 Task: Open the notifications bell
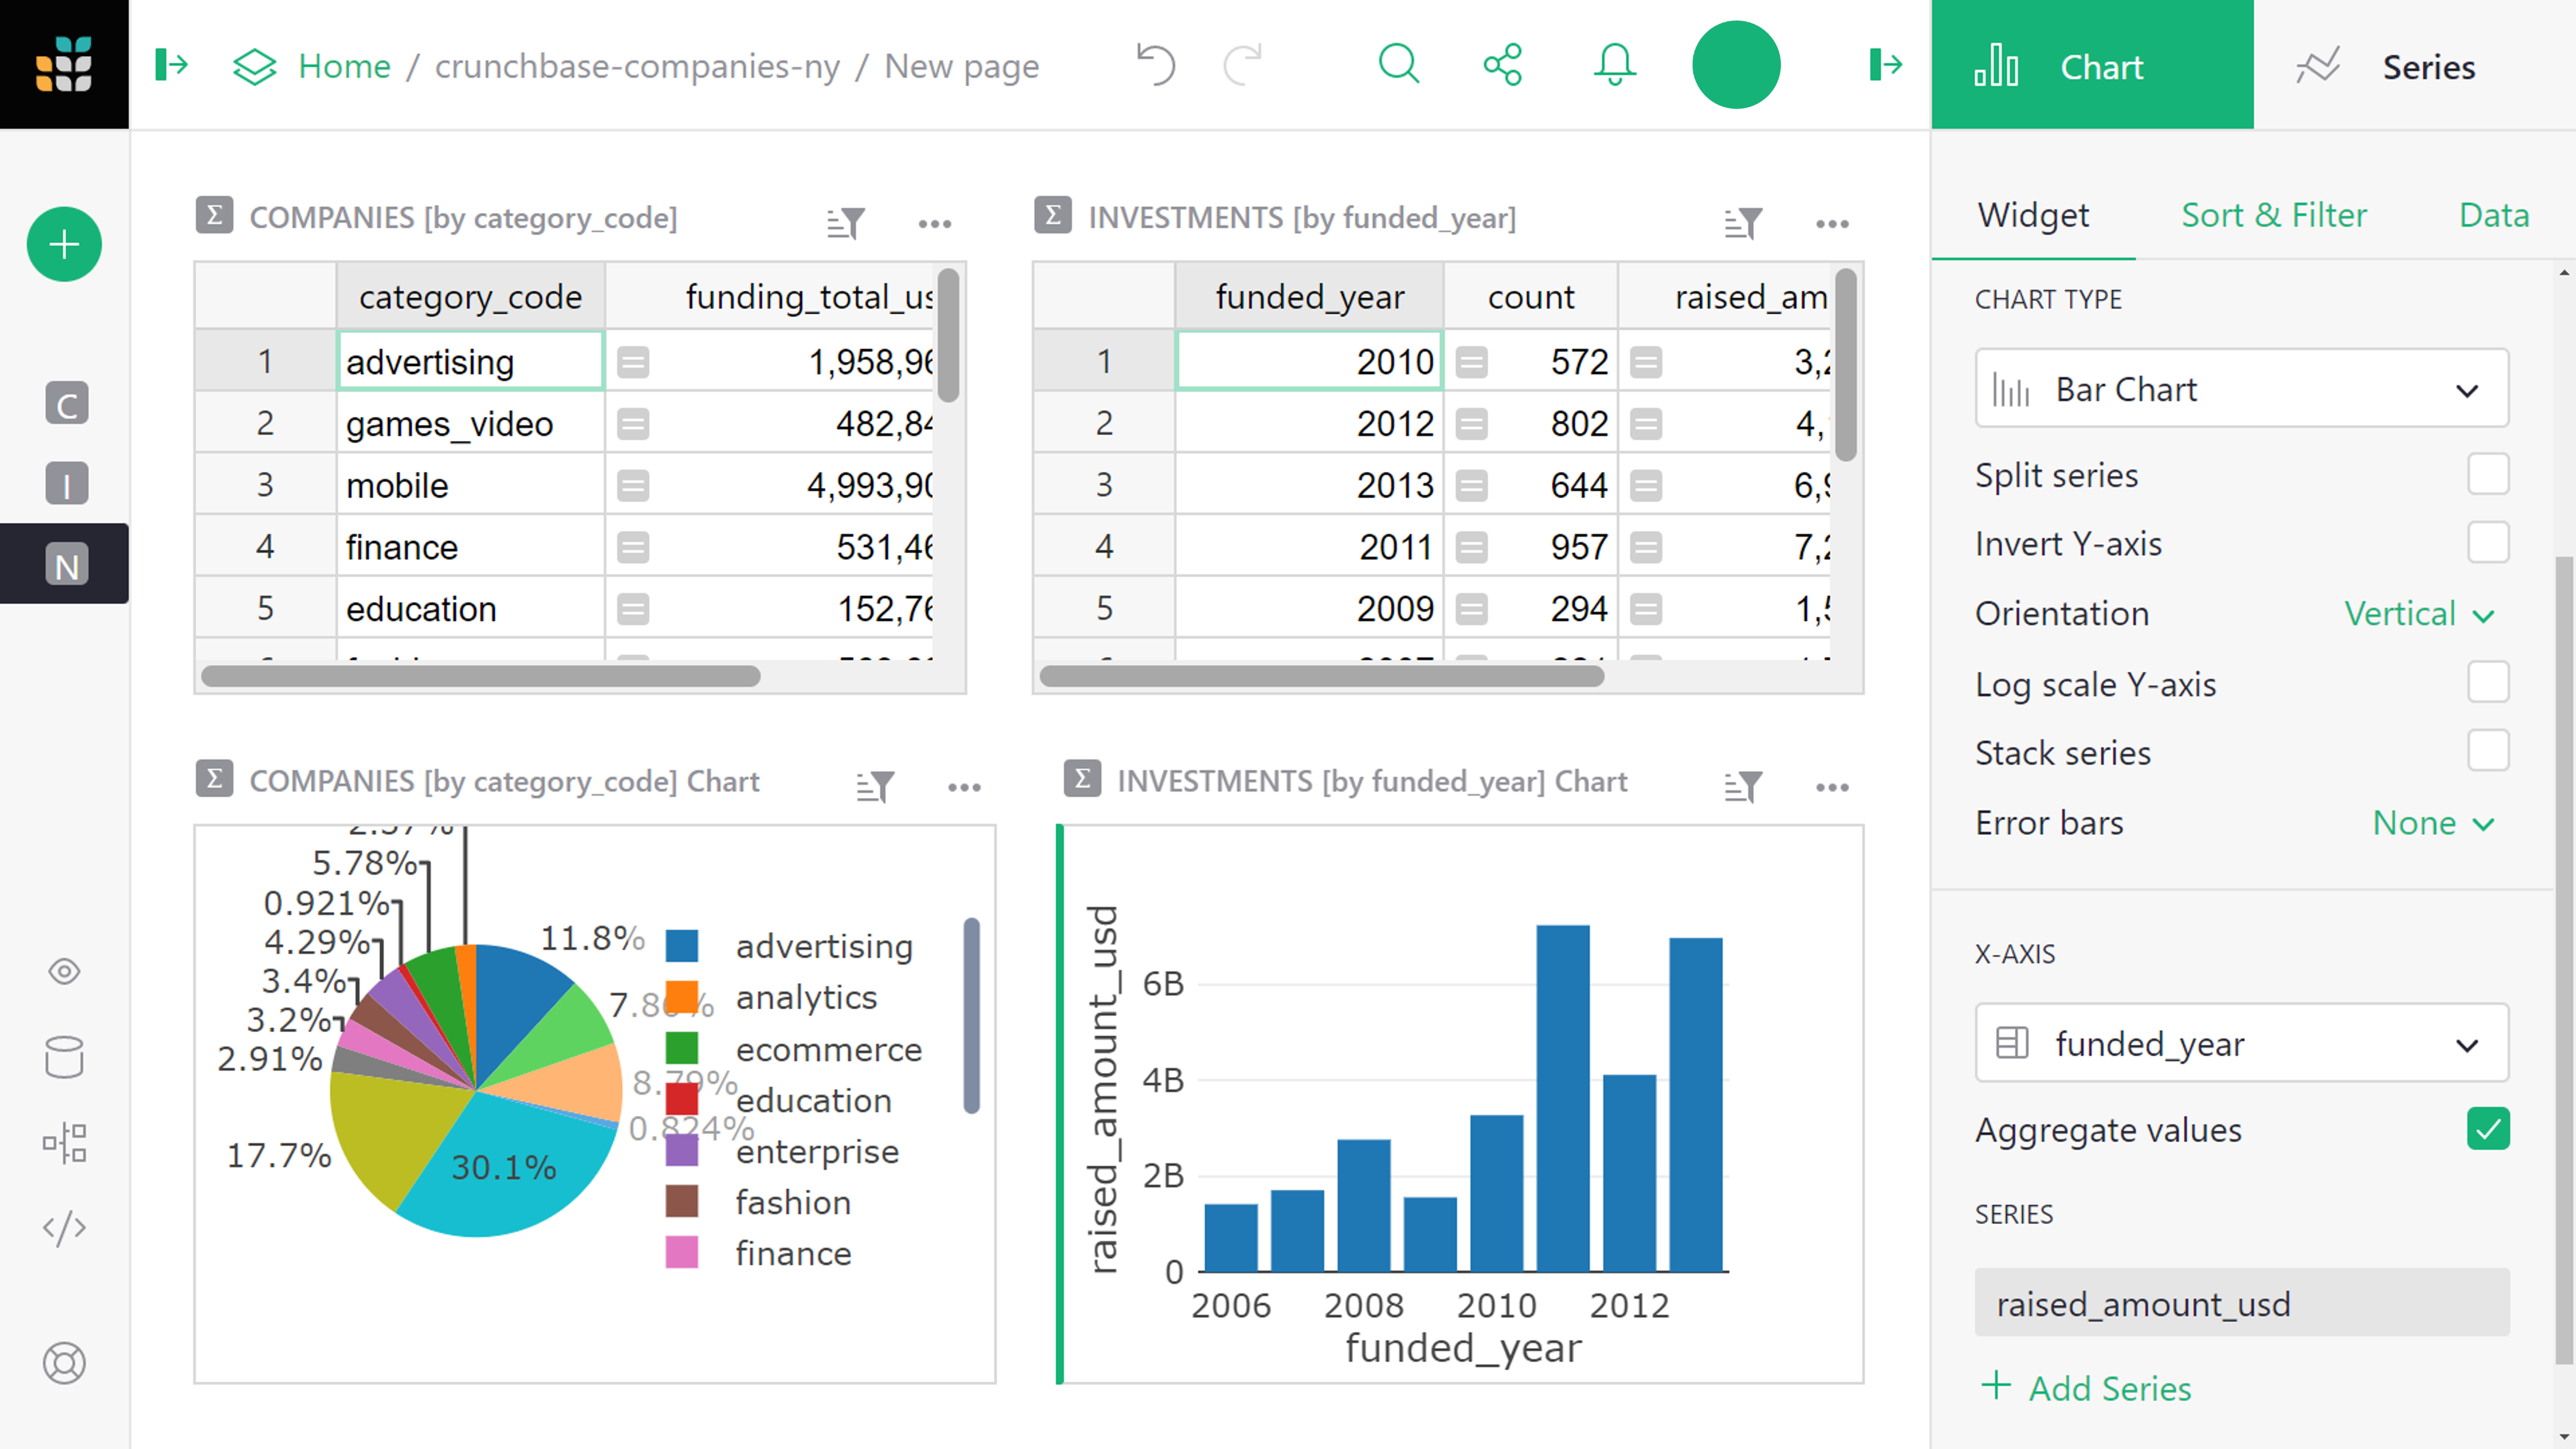point(1614,66)
